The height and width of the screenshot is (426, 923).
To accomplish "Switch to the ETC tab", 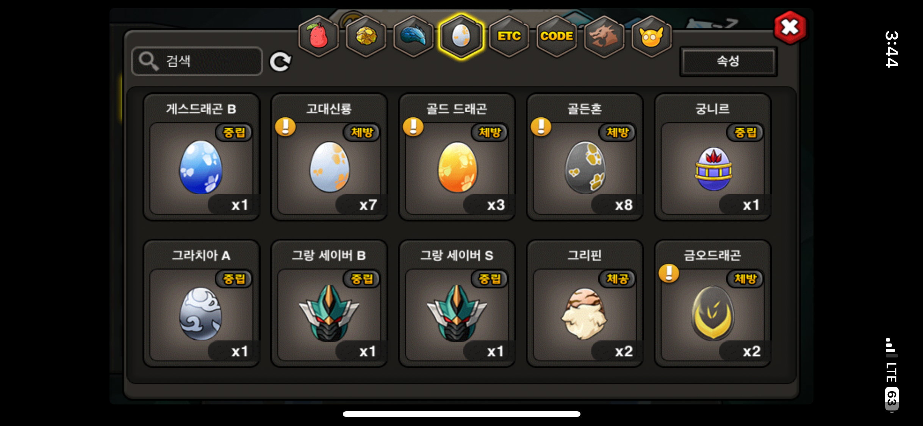I will [x=509, y=36].
